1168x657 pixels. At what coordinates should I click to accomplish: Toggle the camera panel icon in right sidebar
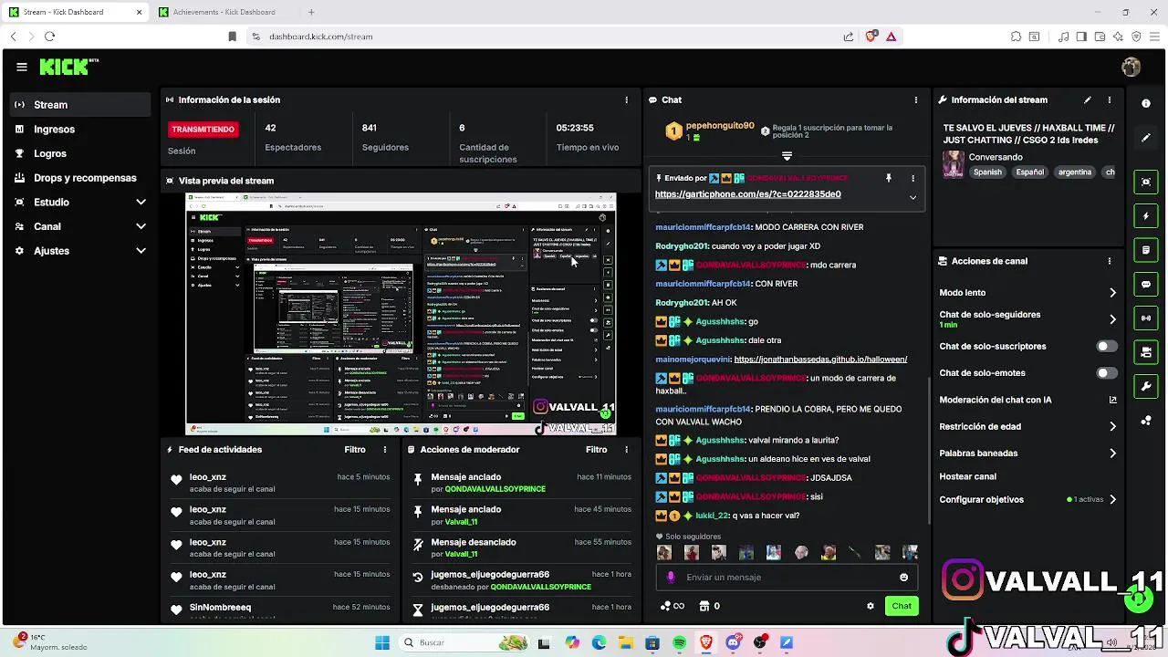pyautogui.click(x=1146, y=352)
